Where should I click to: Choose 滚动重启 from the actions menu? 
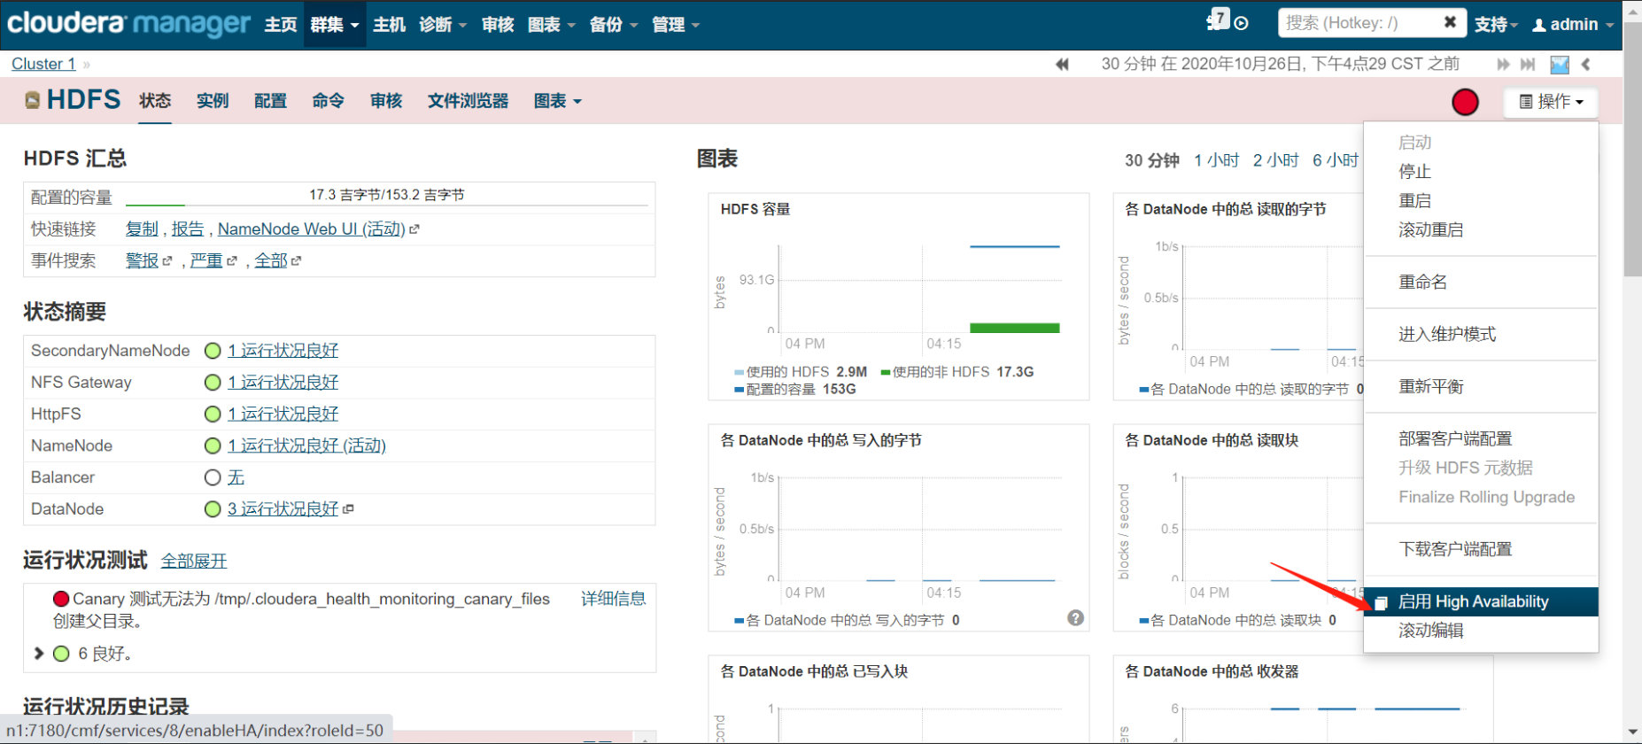(1430, 229)
